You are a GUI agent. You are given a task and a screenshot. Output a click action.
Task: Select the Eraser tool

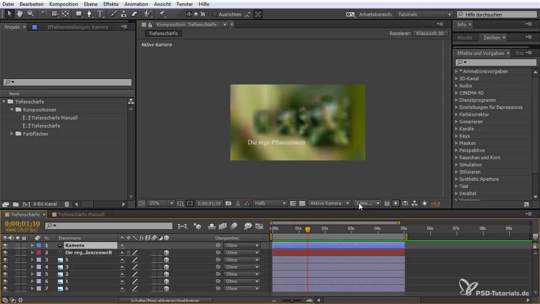click(x=135, y=14)
